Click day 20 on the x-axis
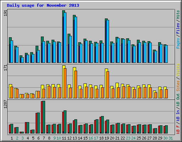This screenshot has height=142, width=182. pos(112,138)
